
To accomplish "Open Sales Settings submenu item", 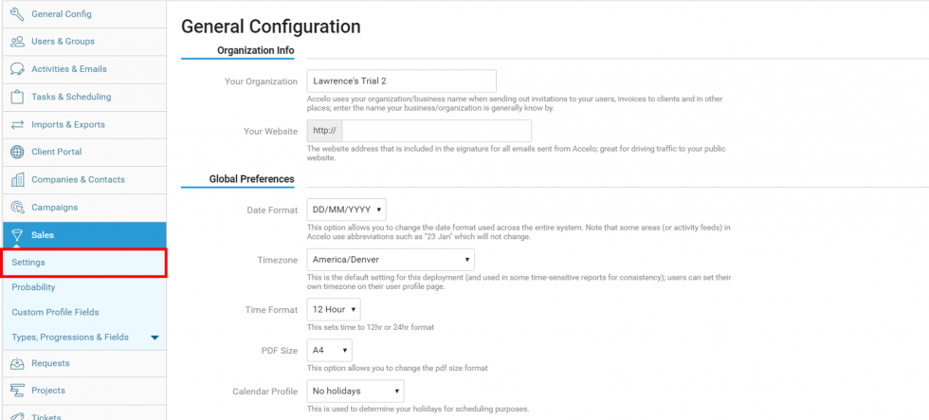I will pyautogui.click(x=28, y=263).
